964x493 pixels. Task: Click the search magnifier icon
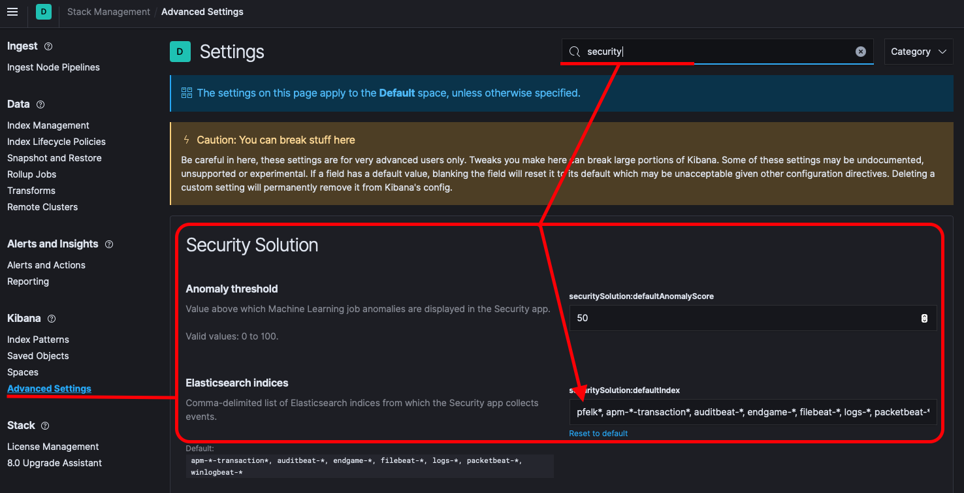point(575,52)
